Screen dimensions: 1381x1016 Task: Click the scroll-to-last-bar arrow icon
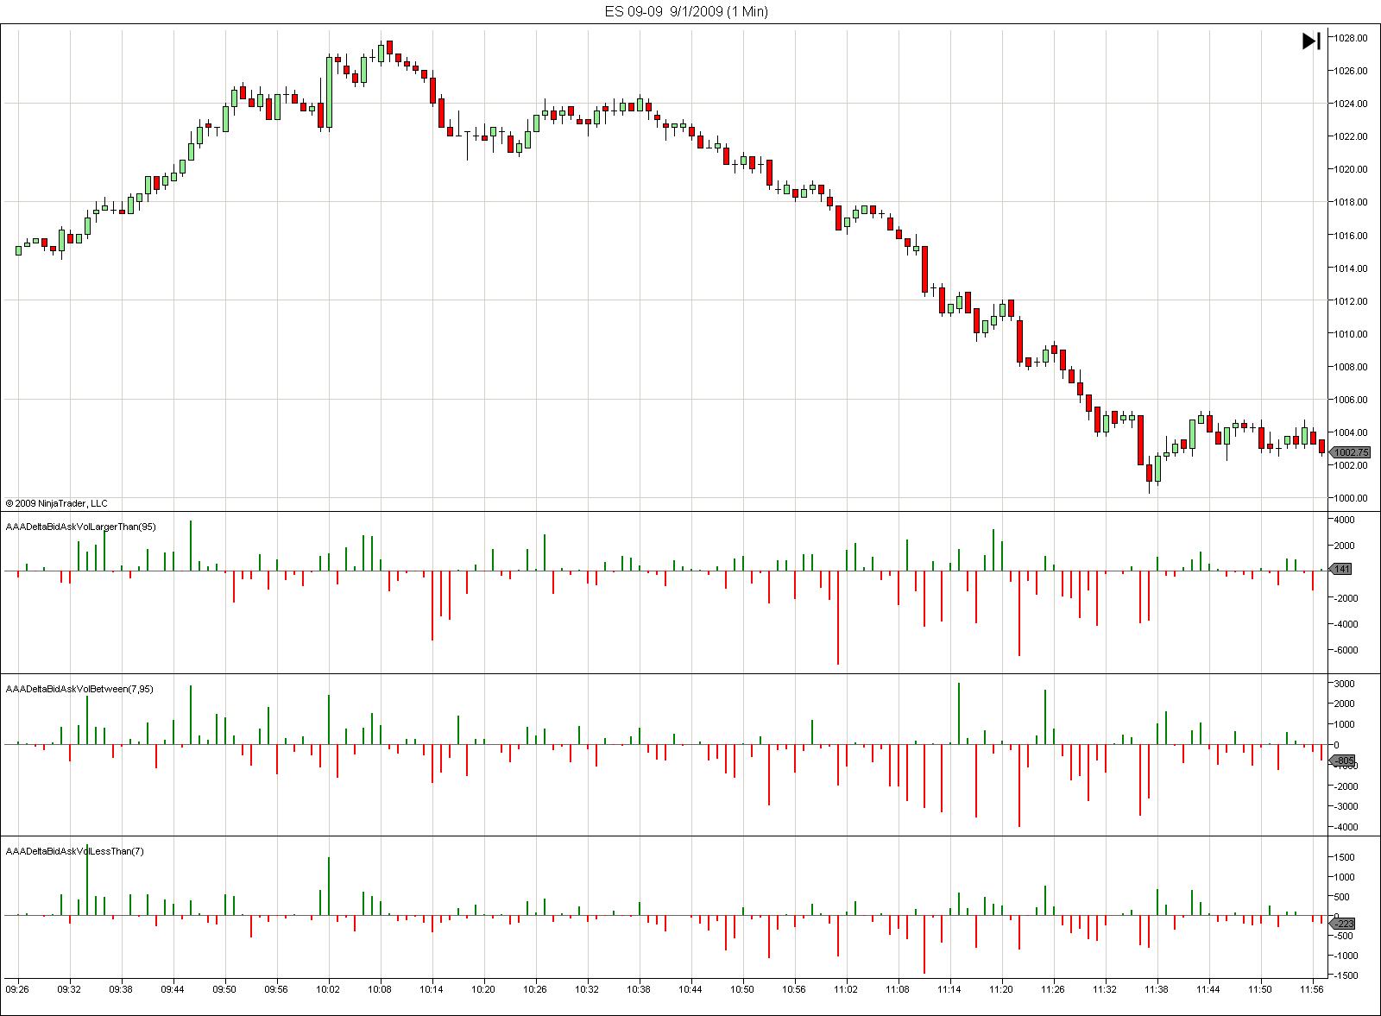point(1311,41)
